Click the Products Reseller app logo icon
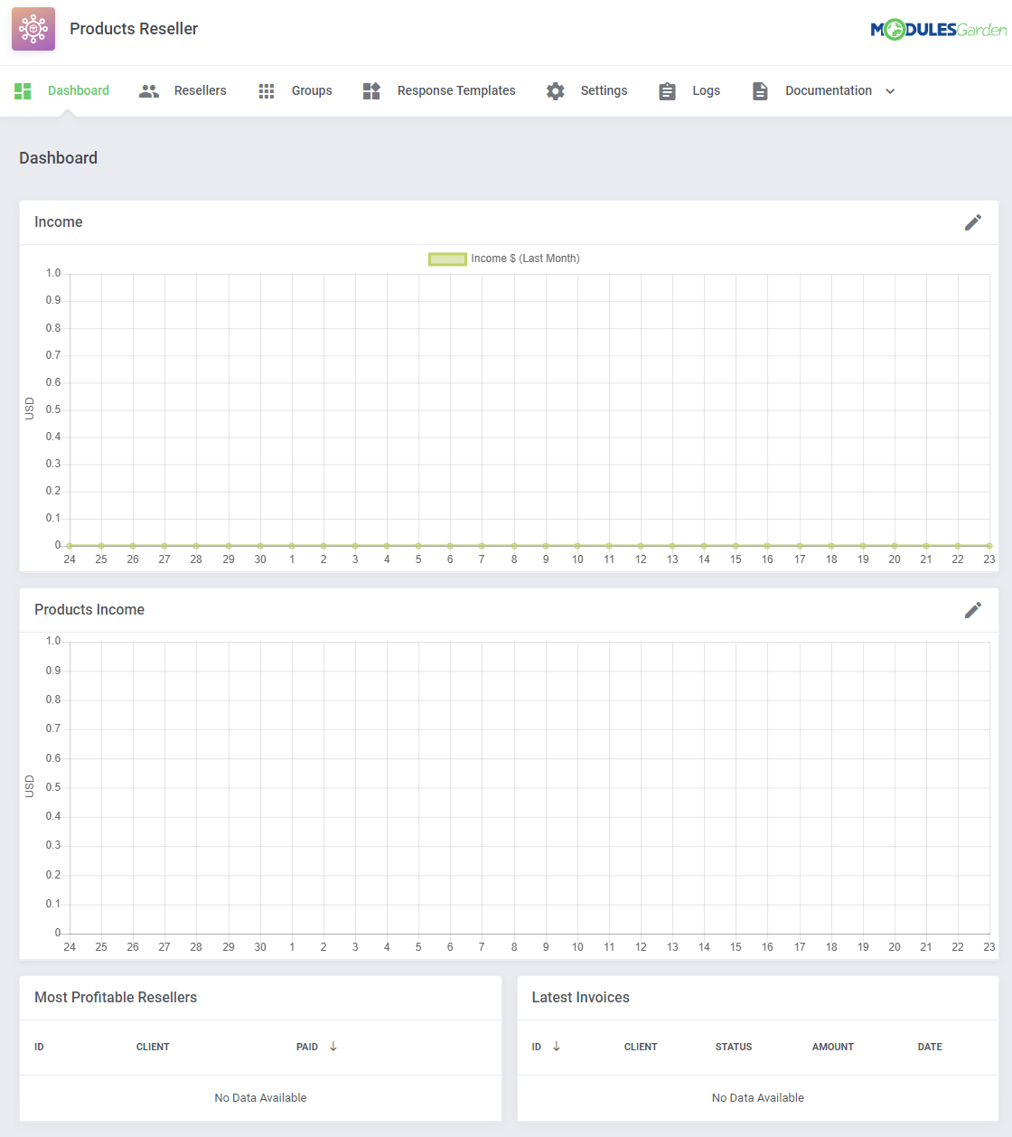The height and width of the screenshot is (1137, 1012). [33, 29]
